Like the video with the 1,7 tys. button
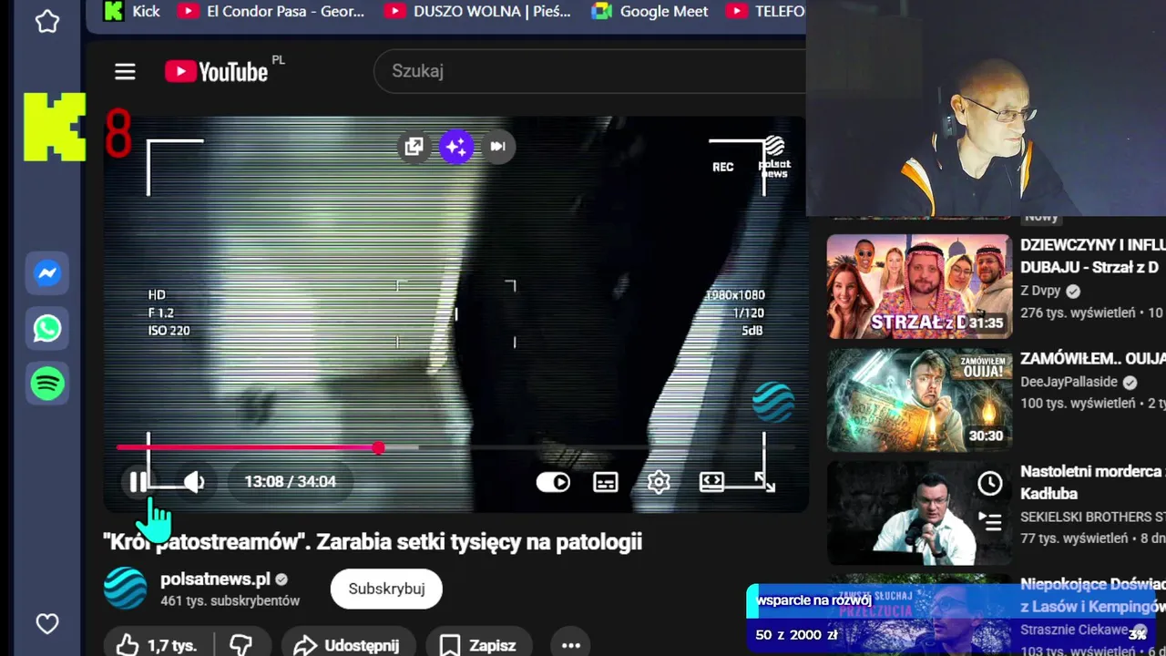 click(159, 645)
